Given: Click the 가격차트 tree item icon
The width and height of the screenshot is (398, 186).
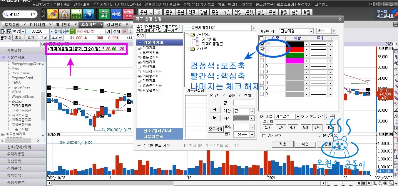Looking at the screenshot, I should click(197, 39).
